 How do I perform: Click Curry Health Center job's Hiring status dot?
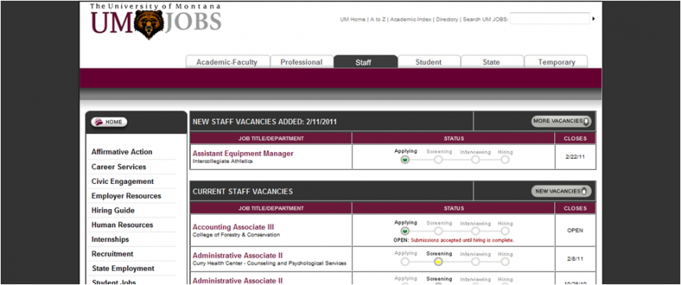(505, 262)
